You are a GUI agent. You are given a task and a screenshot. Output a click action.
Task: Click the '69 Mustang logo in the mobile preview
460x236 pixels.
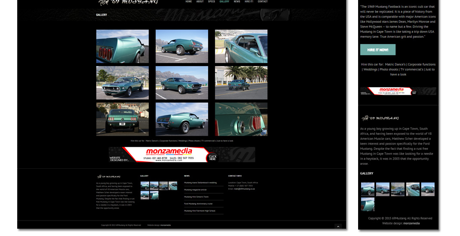coord(380,118)
